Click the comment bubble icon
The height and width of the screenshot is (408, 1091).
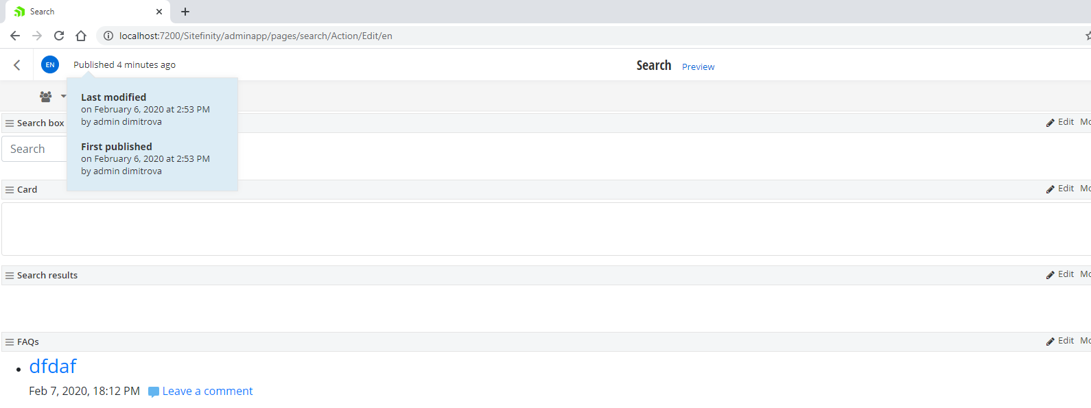coord(154,392)
